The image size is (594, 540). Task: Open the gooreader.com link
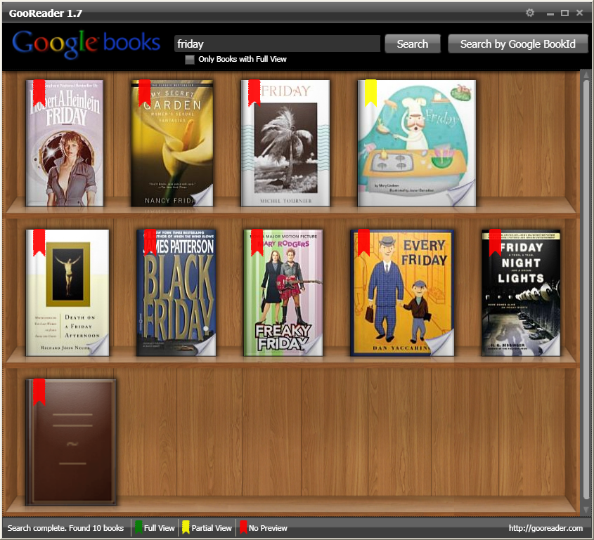[547, 527]
